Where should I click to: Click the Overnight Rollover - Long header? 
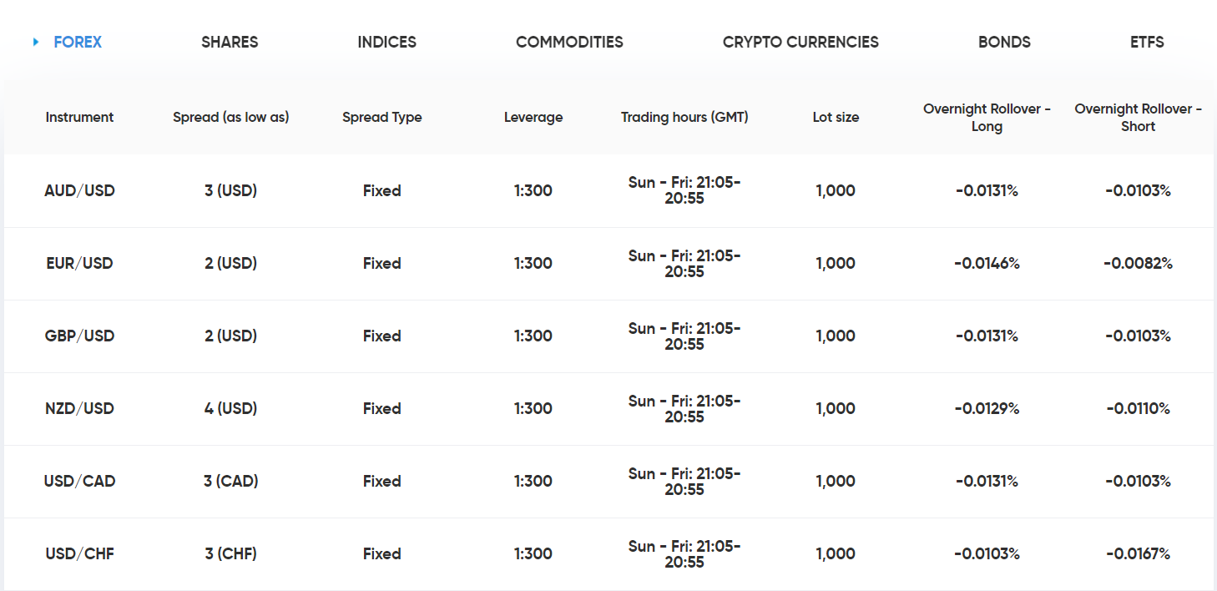pyautogui.click(x=987, y=118)
